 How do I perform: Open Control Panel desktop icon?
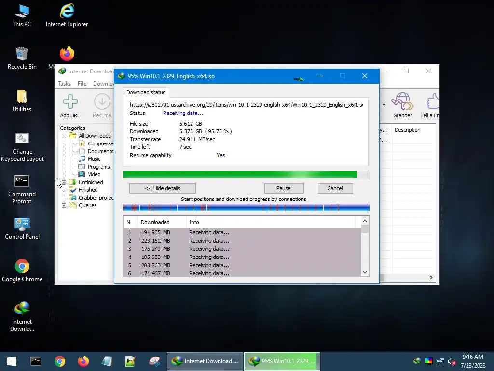tap(22, 224)
